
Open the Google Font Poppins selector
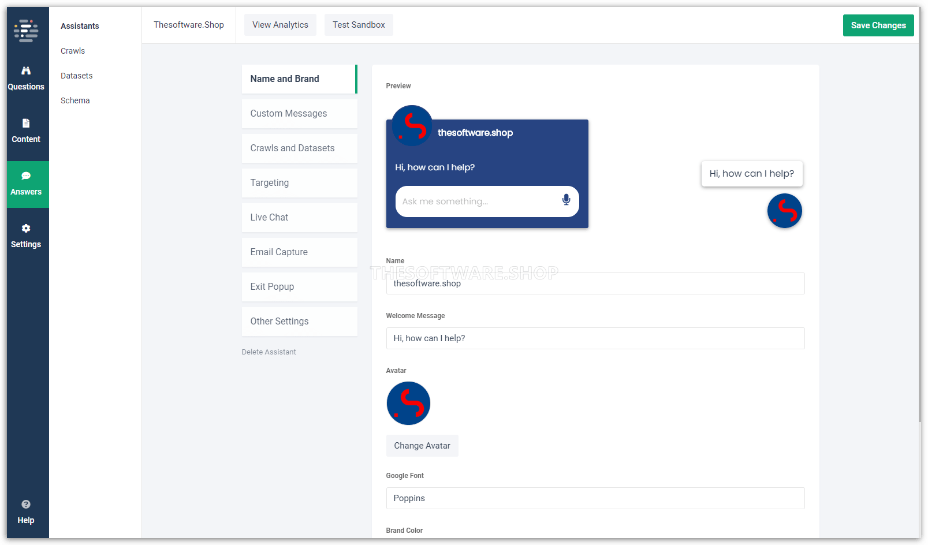pos(595,498)
